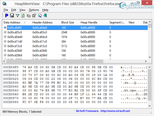Close the HeapMemView window
Image resolution: width=154 pixels, height=116 pixels.
click(147, 2)
